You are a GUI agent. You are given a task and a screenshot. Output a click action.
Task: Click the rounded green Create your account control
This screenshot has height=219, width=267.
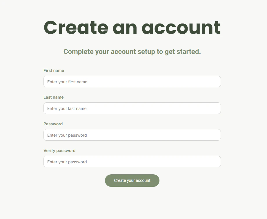132,180
